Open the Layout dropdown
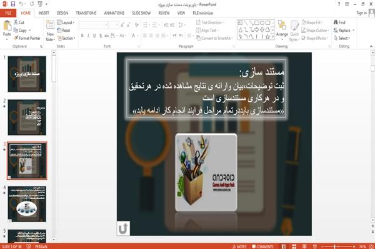Screen dimensions: 375x249 (66, 22)
